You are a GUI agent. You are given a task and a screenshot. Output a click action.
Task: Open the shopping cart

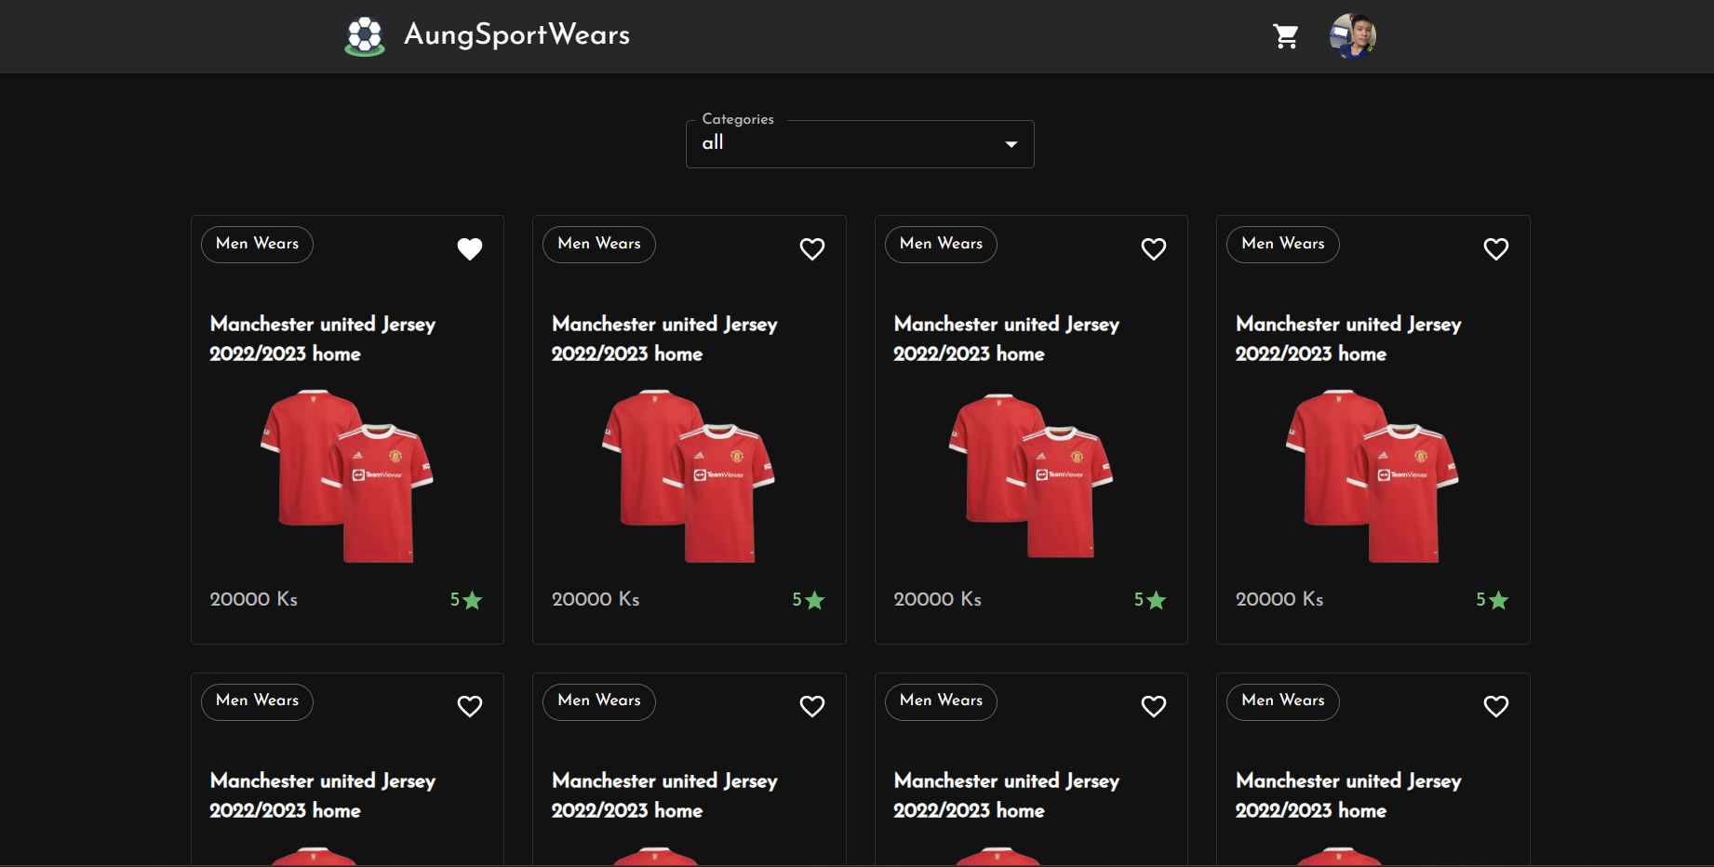point(1286,36)
